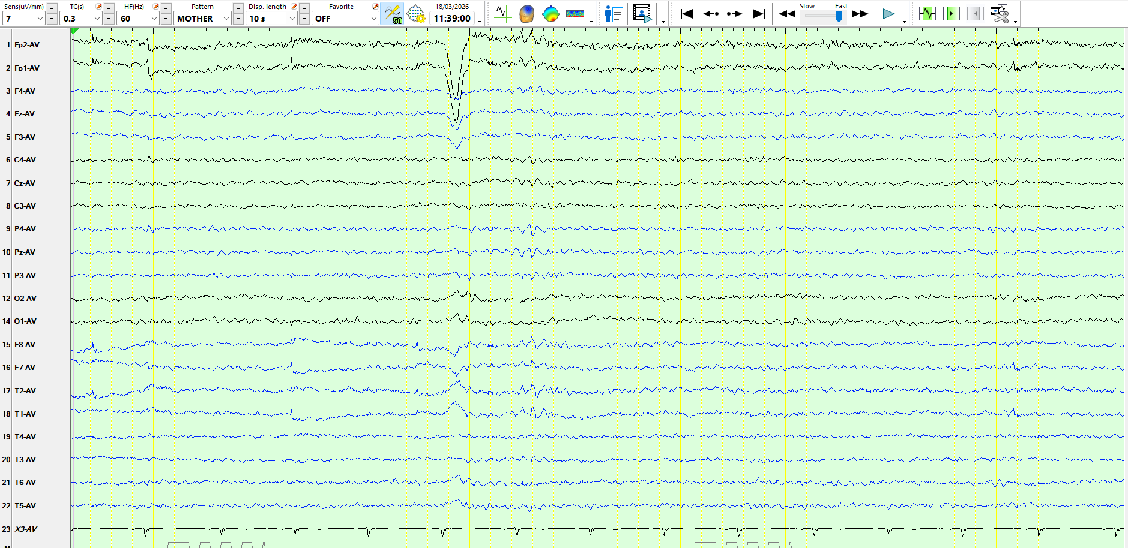Click the edit pencil next to TC(s)
This screenshot has height=548, width=1128.
(x=99, y=7)
